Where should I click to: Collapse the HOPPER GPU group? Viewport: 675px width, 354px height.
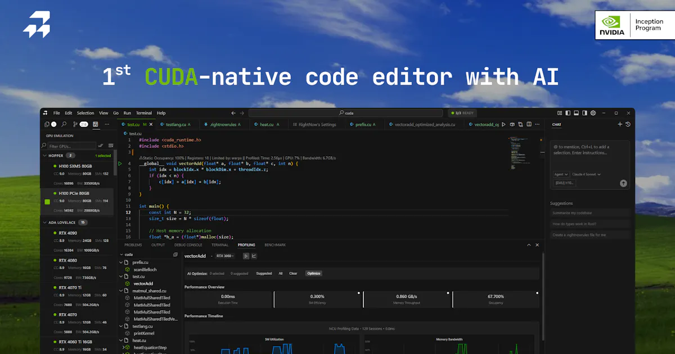pos(45,155)
